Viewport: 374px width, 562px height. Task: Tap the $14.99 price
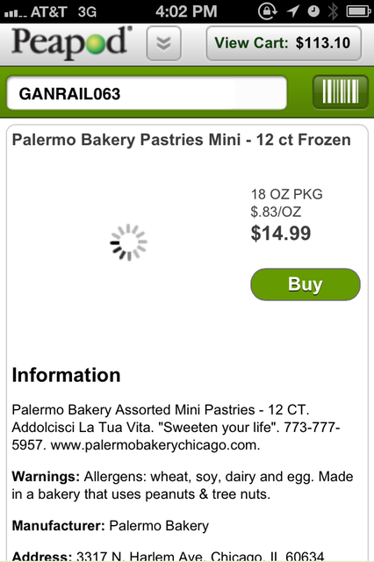pos(281,234)
